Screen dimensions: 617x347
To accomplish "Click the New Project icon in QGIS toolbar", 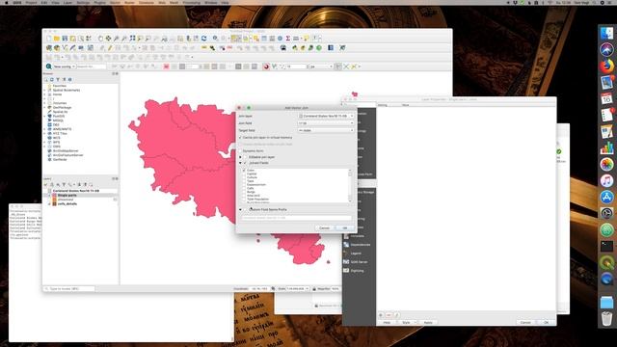I will tap(49, 39).
